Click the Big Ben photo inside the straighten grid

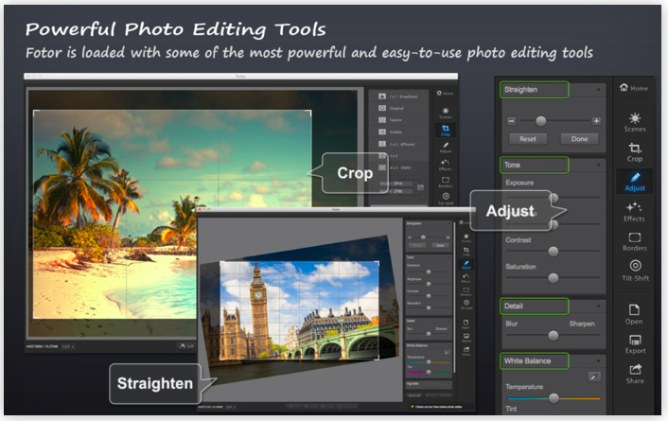coord(299,310)
